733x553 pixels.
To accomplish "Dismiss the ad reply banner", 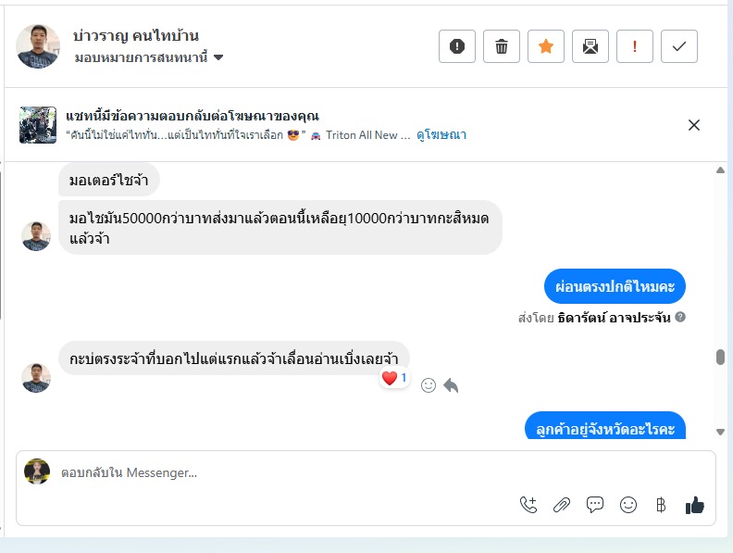I will point(694,125).
